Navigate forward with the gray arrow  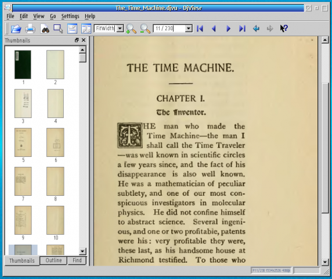[x=270, y=28]
